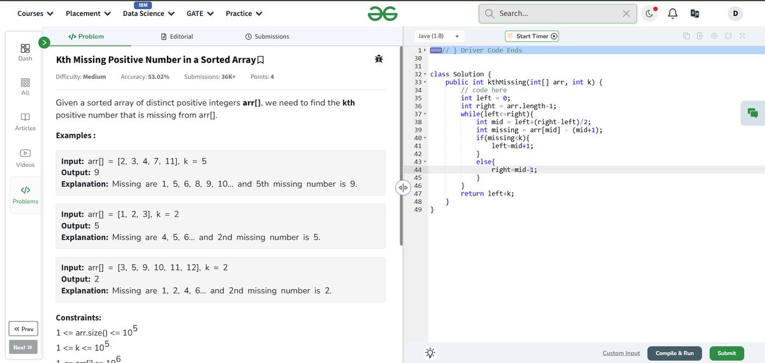Fold while loop at line 37

click(x=425, y=114)
